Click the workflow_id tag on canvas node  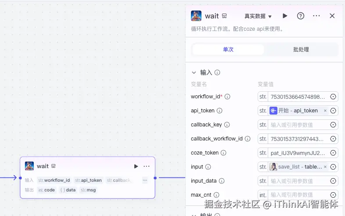pos(54,180)
